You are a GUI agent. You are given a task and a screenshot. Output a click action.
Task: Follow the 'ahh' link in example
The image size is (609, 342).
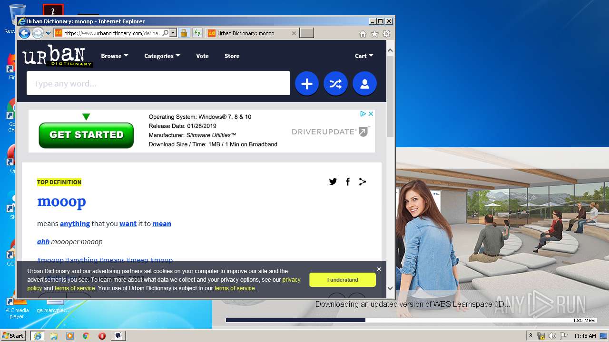point(43,242)
